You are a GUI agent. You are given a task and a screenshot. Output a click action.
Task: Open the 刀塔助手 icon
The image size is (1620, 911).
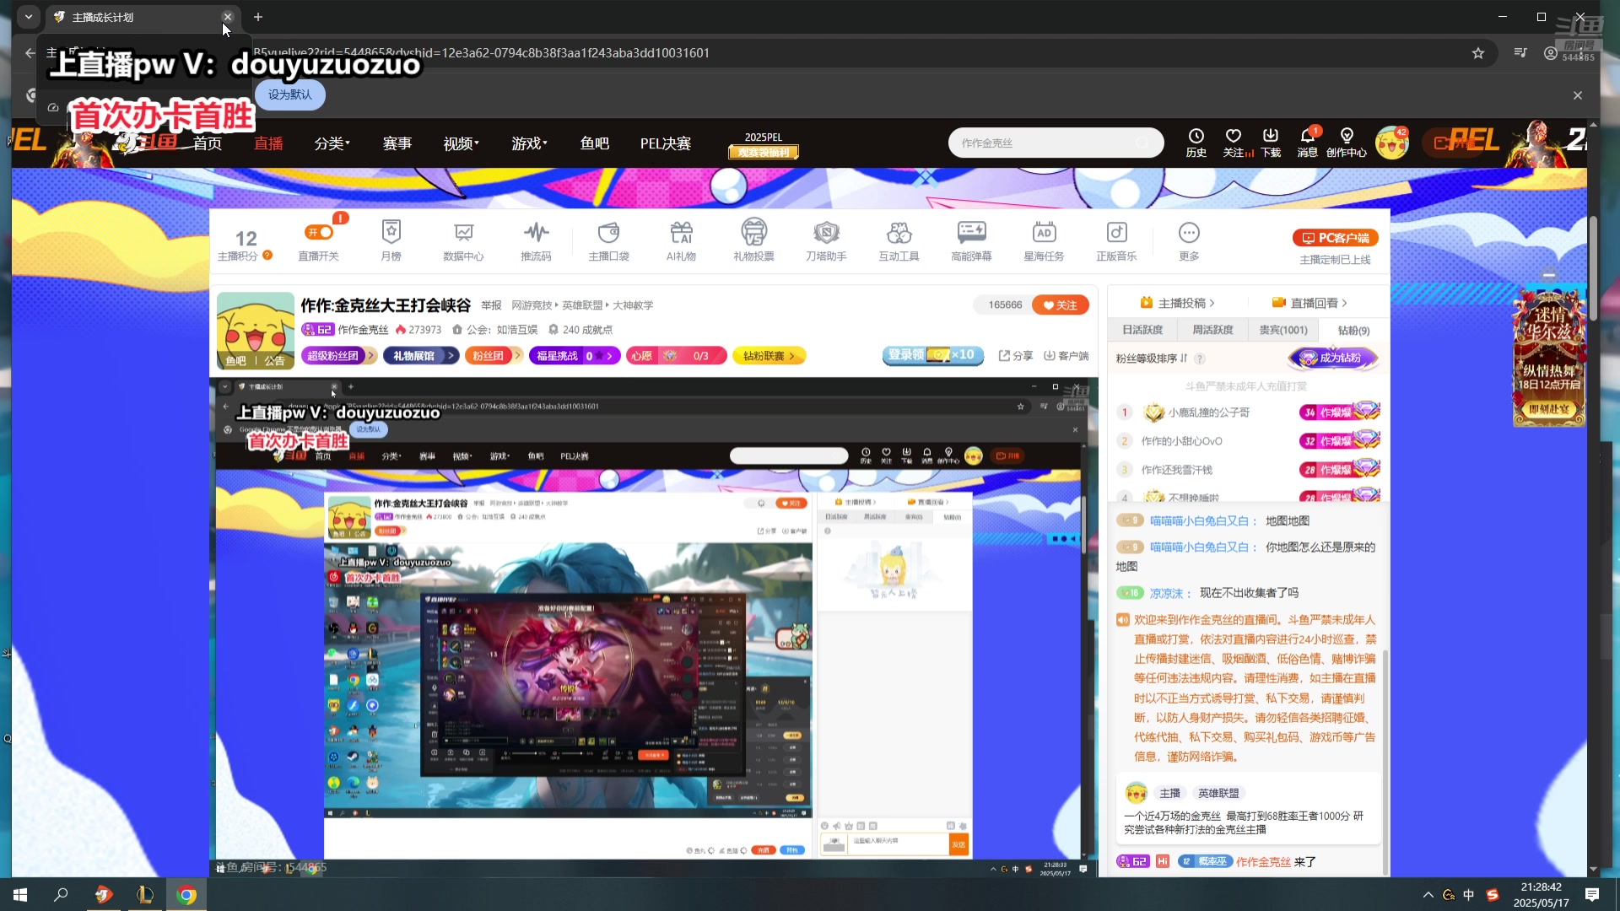coord(826,240)
